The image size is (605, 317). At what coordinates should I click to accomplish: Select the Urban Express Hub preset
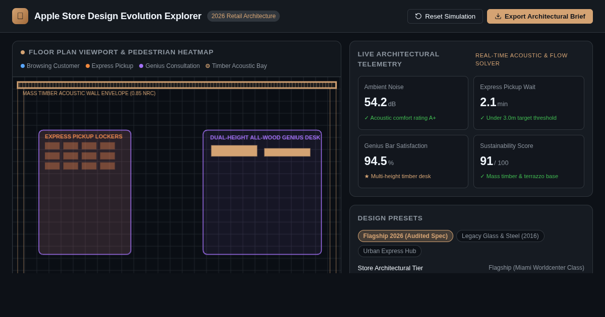tap(390, 251)
